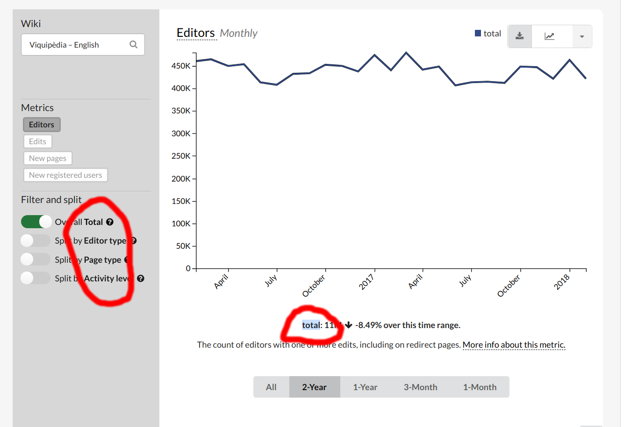Click the Viquipèdia – English wiki input
This screenshot has width=624, height=427.
click(x=83, y=44)
